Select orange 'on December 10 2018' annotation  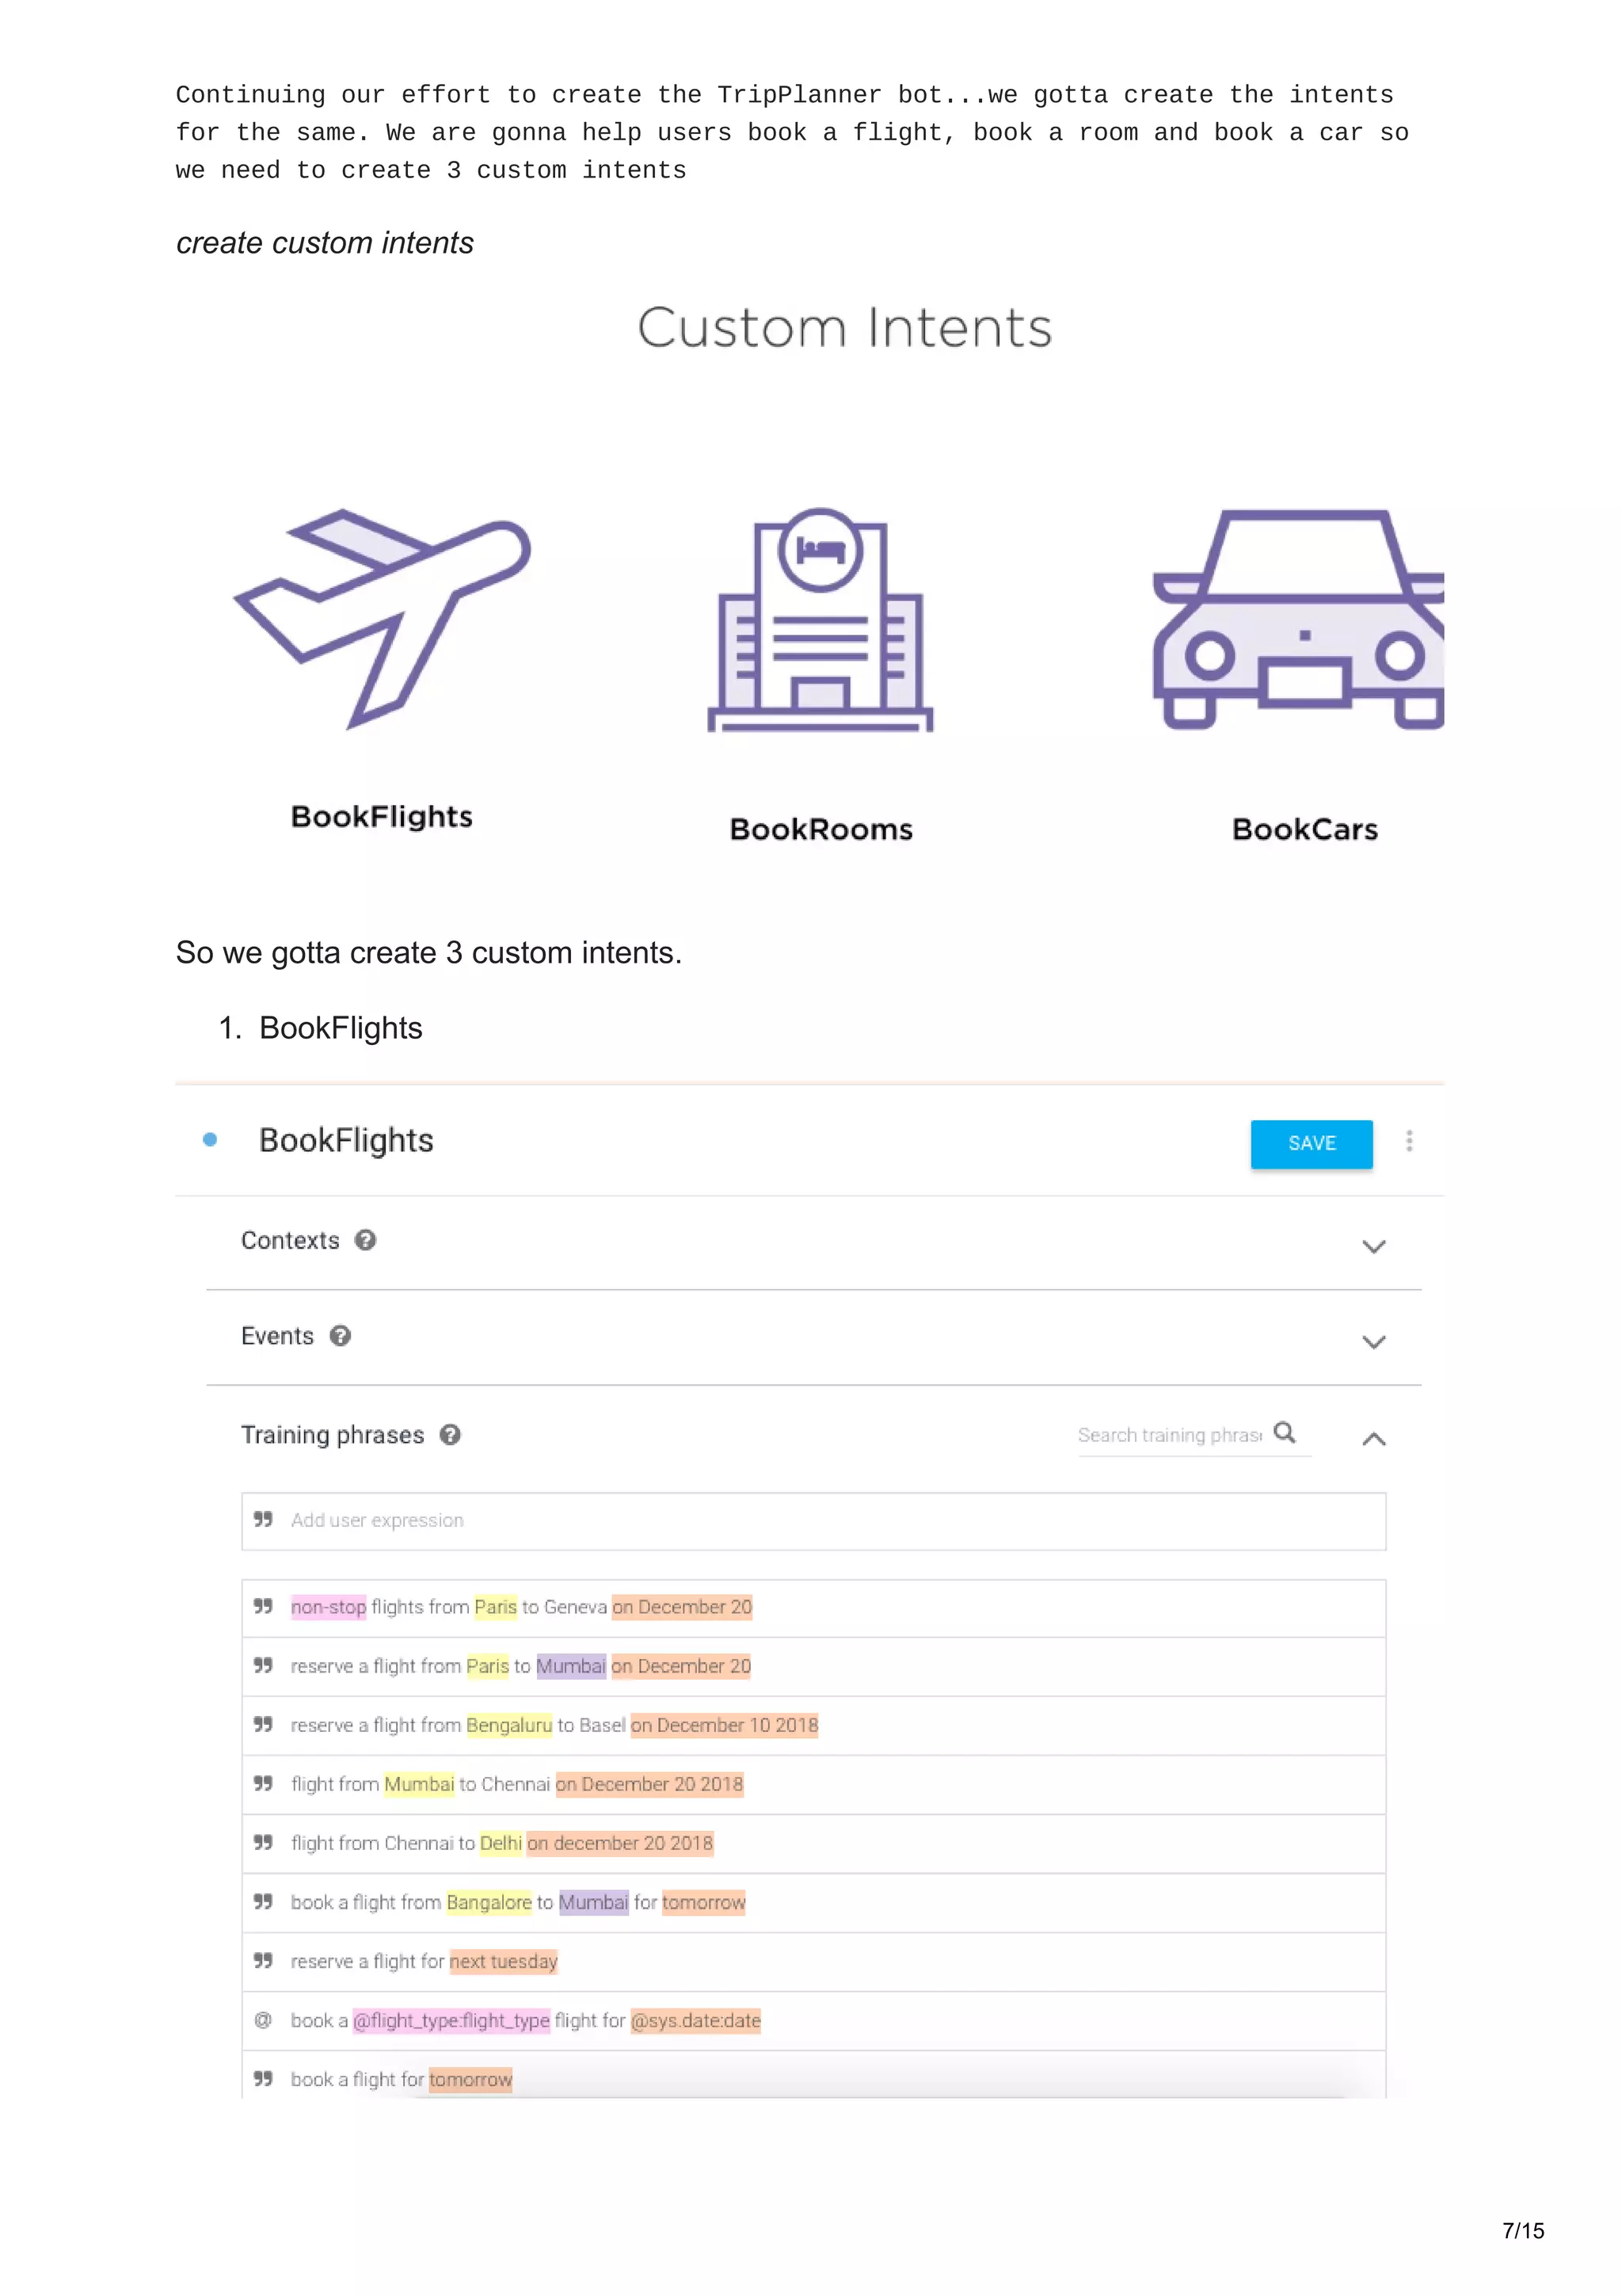pyautogui.click(x=725, y=1725)
